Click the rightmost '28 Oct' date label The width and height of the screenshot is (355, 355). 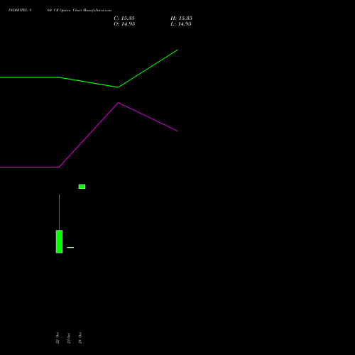(x=80, y=338)
